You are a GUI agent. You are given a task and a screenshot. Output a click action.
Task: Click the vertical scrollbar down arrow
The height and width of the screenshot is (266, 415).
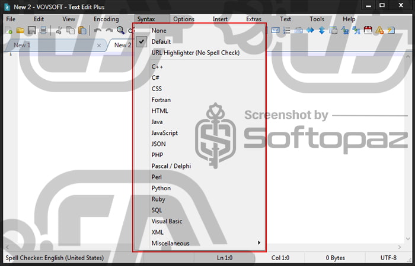point(408,239)
